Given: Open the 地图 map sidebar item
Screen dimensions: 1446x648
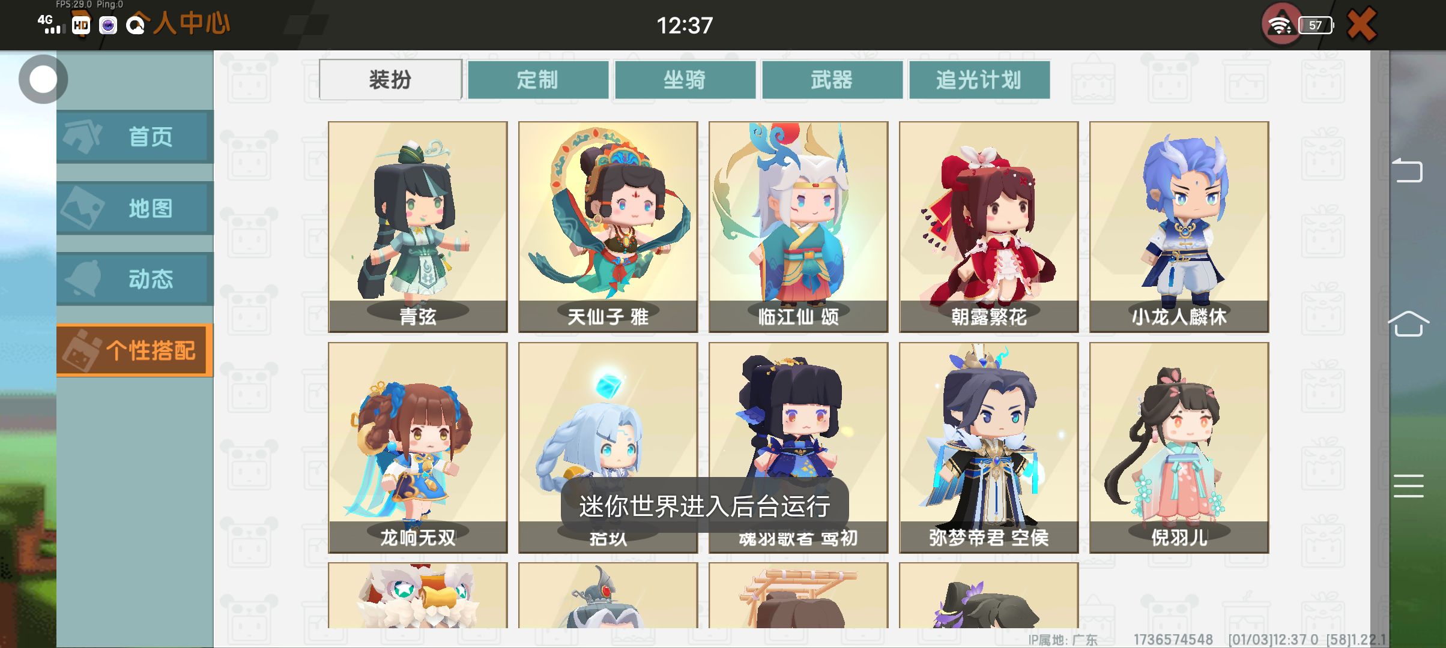Looking at the screenshot, I should (x=135, y=208).
